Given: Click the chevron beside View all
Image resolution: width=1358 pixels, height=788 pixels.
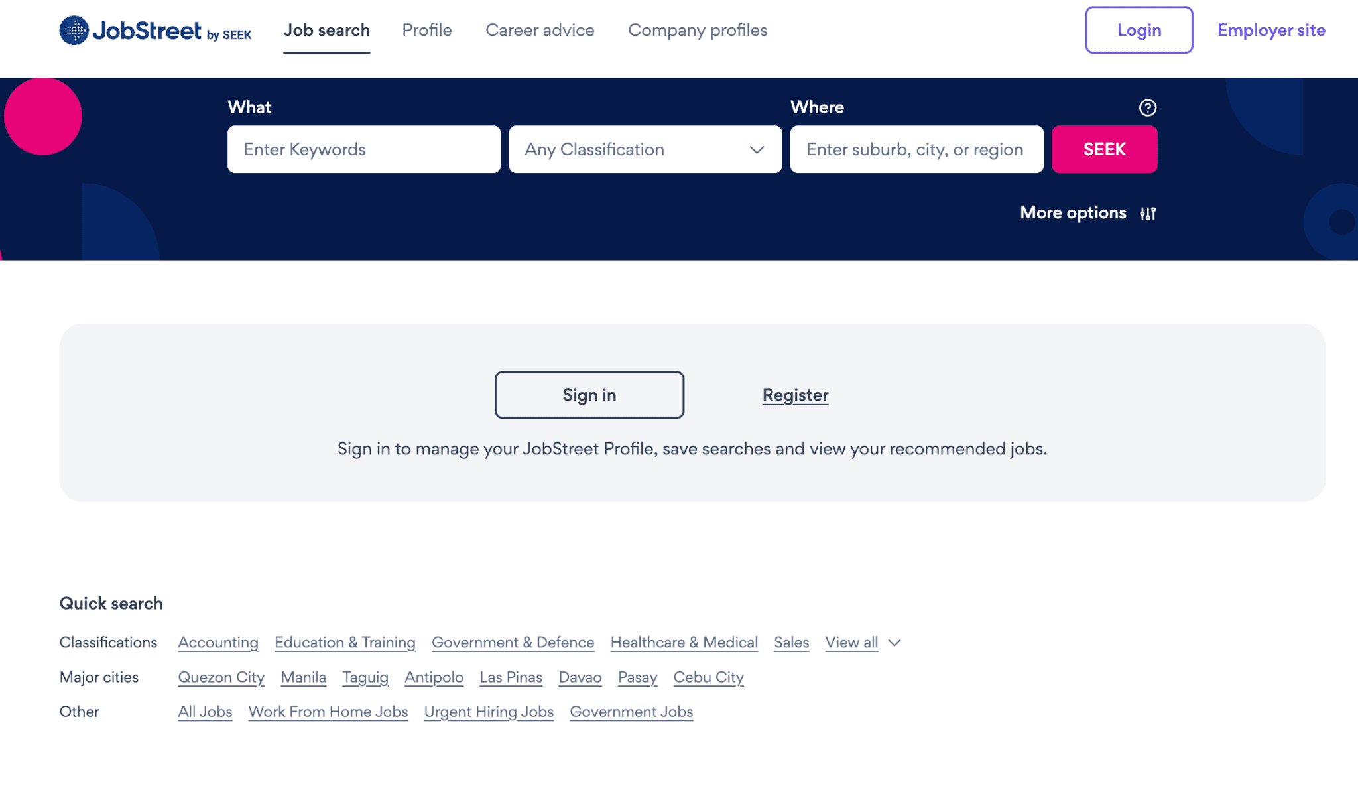Looking at the screenshot, I should pos(895,643).
